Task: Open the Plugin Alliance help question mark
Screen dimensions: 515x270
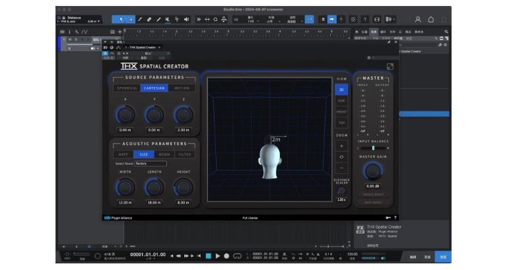Action: click(x=395, y=218)
